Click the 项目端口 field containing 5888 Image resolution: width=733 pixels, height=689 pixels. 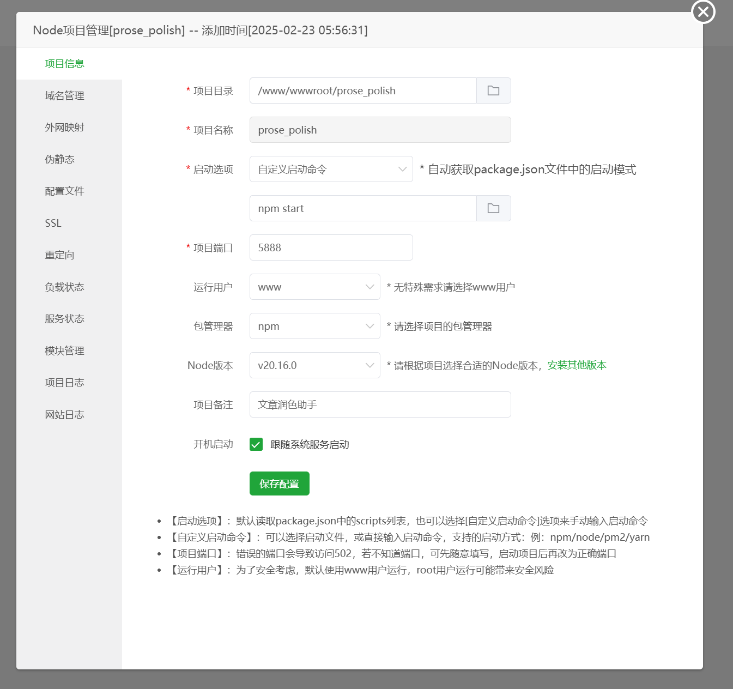point(331,247)
